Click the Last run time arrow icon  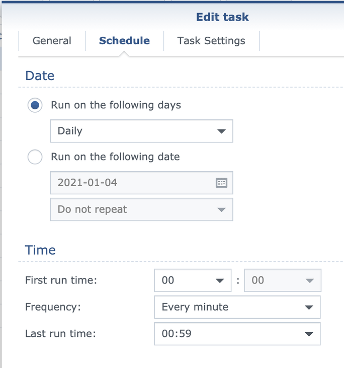[309, 334]
